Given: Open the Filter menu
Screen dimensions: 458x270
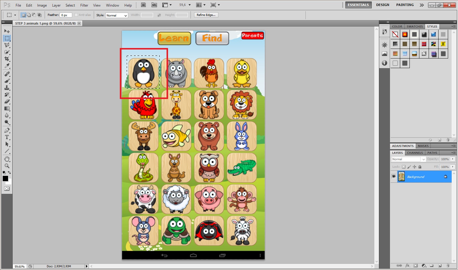Looking at the screenshot, I should click(x=84, y=5).
